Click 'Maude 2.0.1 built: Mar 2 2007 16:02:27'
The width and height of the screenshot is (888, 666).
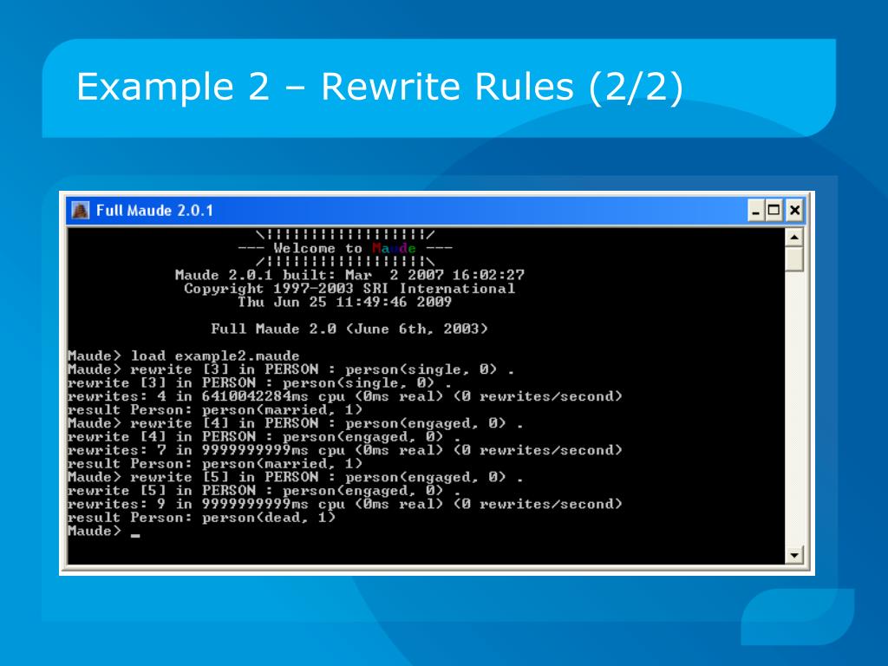349,275
